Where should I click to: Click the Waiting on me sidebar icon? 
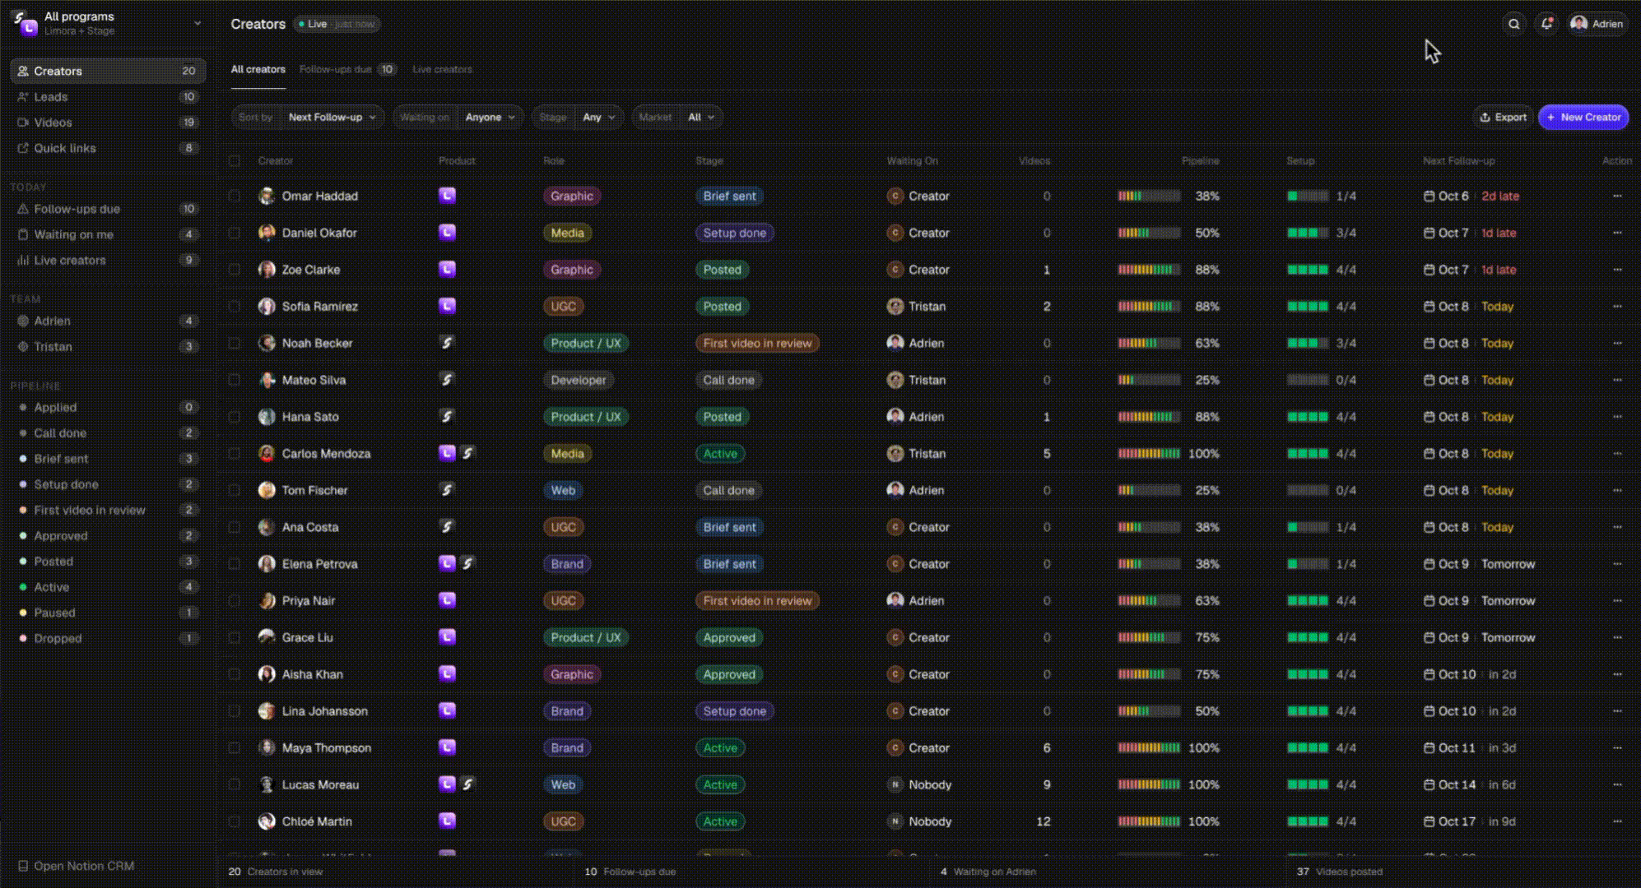[23, 234]
